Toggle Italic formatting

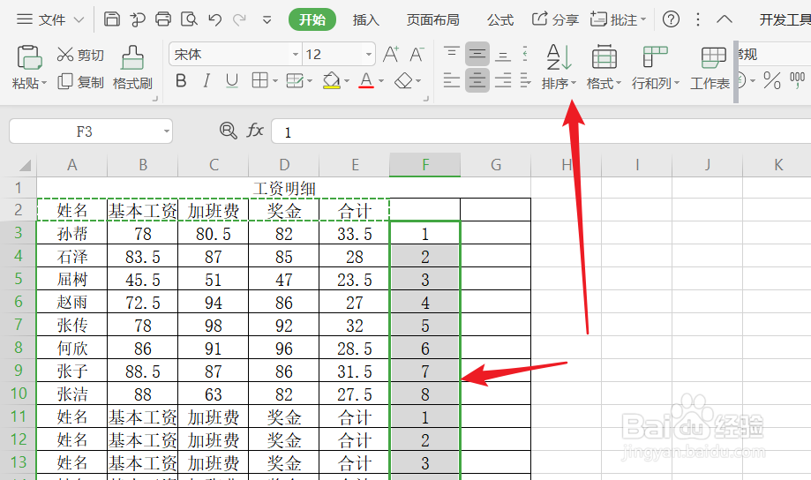click(207, 80)
